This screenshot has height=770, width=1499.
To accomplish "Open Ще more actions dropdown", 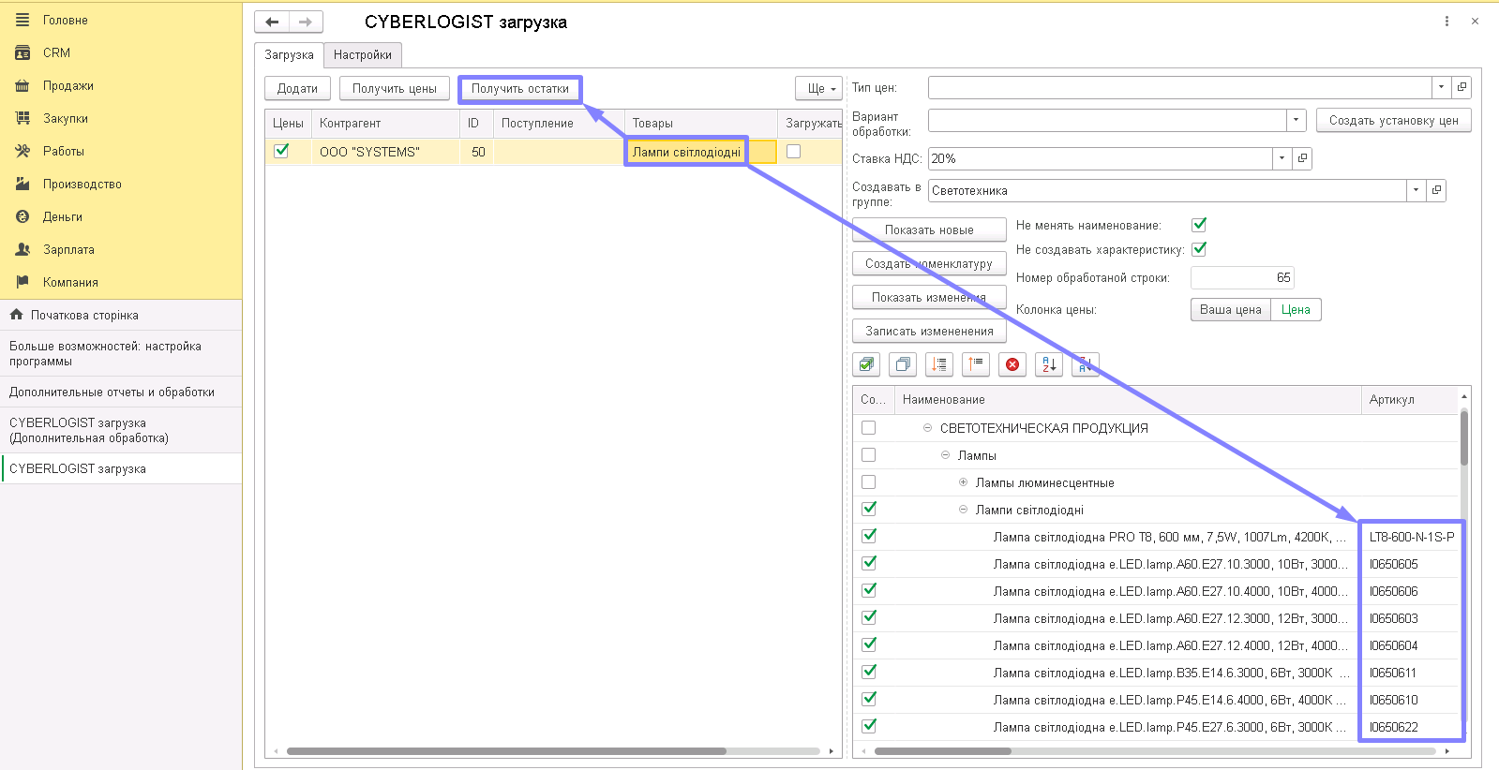I will click(819, 88).
